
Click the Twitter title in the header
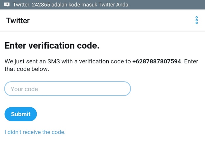pos(18,21)
